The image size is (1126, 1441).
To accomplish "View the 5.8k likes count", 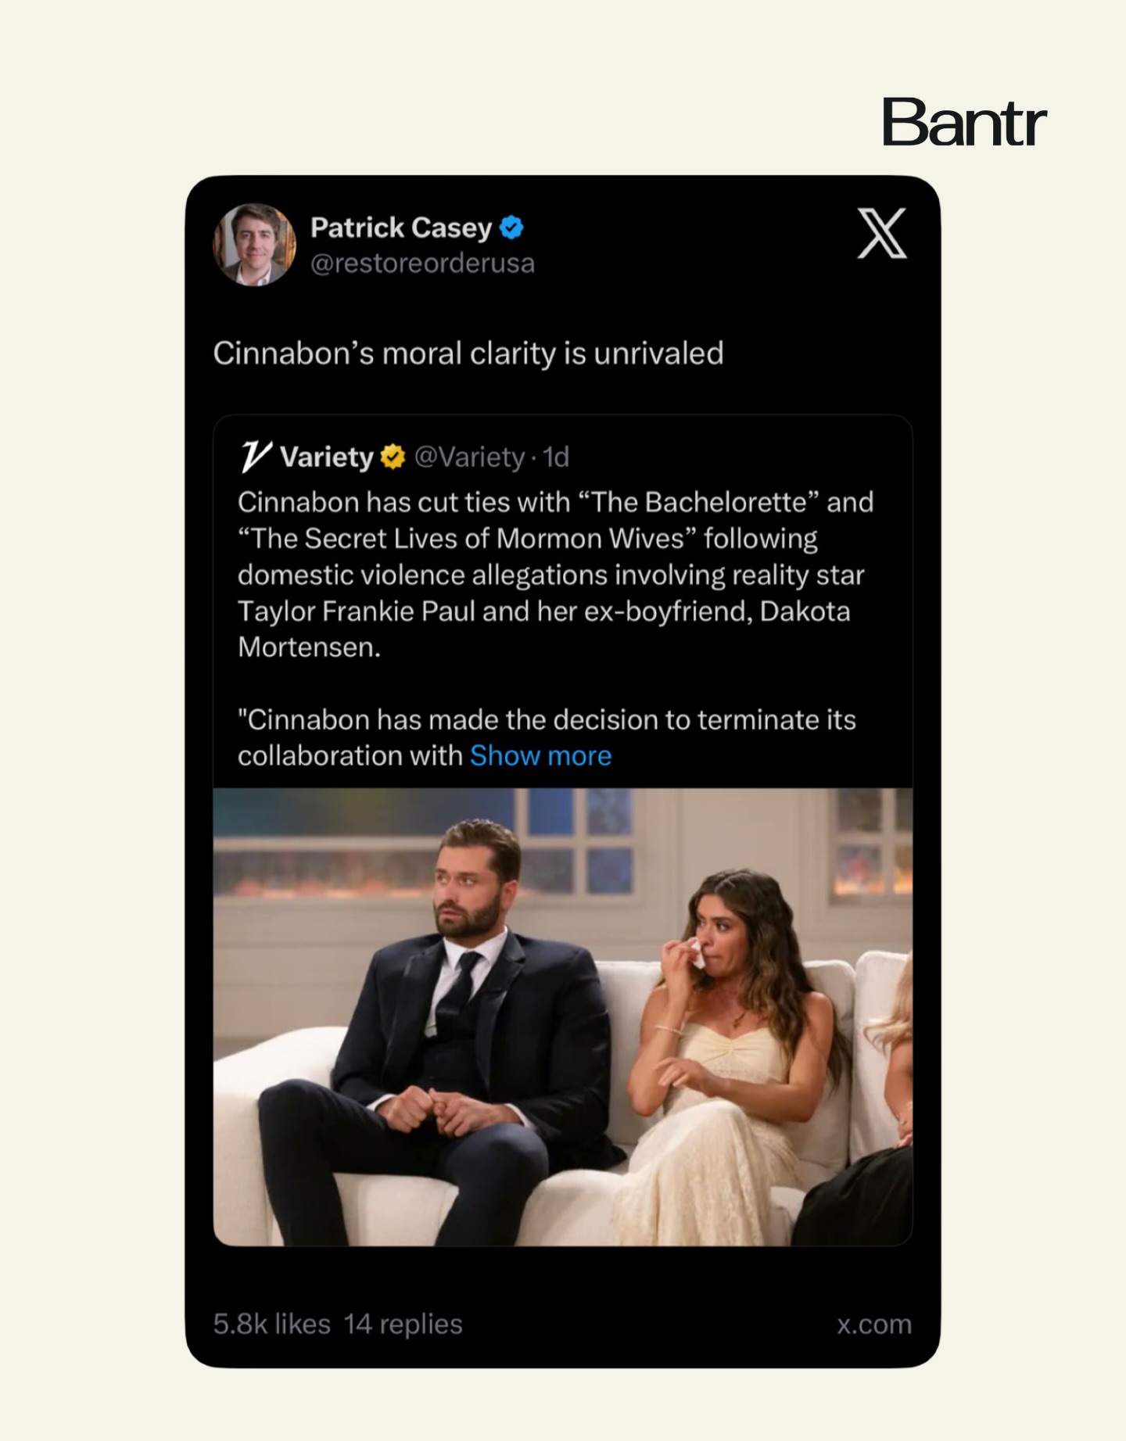I will point(271,1324).
